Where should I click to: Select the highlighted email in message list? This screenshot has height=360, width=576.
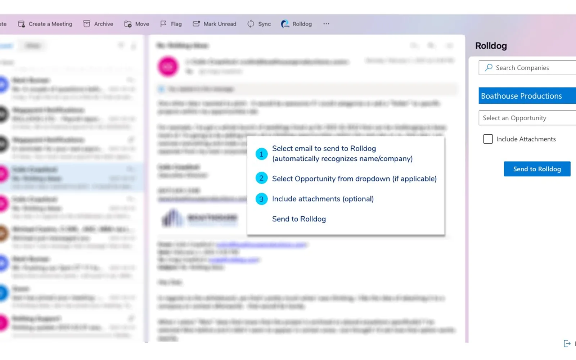tap(72, 176)
